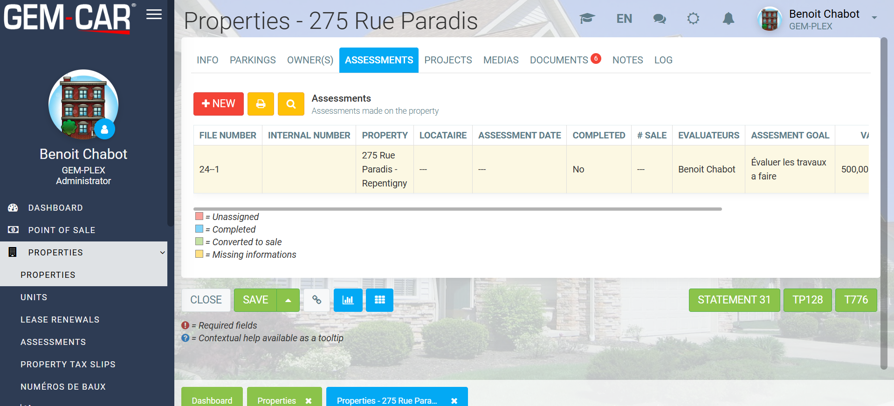Screen dimensions: 894x406
Task: Click the STATEMENT 31 button
Action: [x=734, y=300]
